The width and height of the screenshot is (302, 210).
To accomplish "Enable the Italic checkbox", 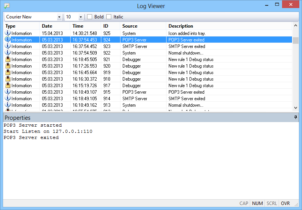I will (109, 17).
